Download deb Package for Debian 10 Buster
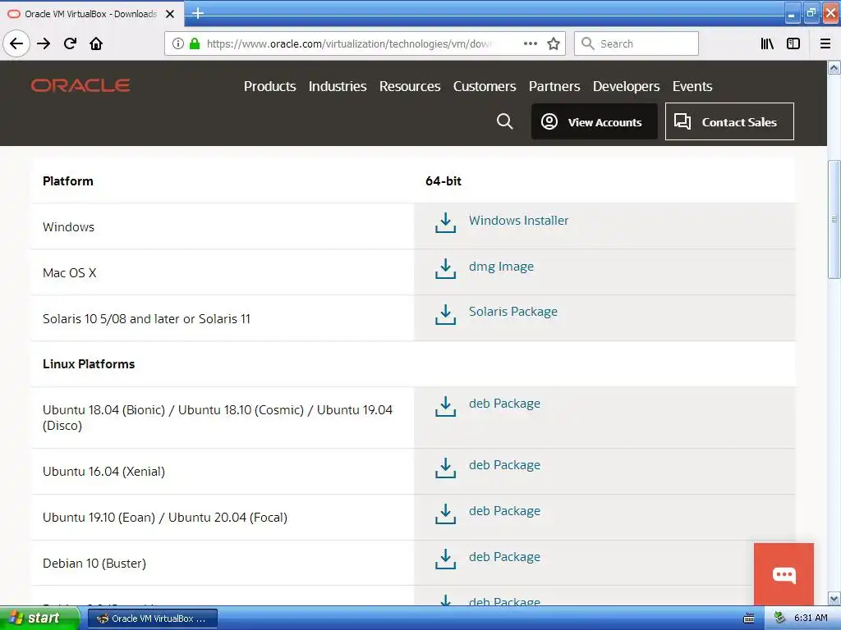The height and width of the screenshot is (630, 841). click(x=504, y=557)
